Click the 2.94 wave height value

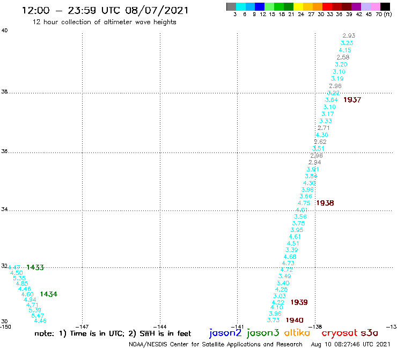tap(315, 163)
